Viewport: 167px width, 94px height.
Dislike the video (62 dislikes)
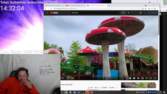pos(96,88)
